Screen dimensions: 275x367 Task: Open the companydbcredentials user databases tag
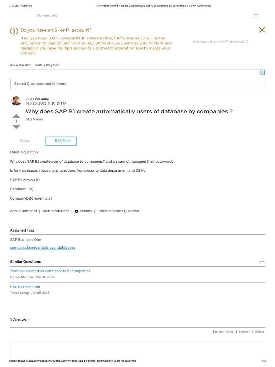(x=43, y=248)
